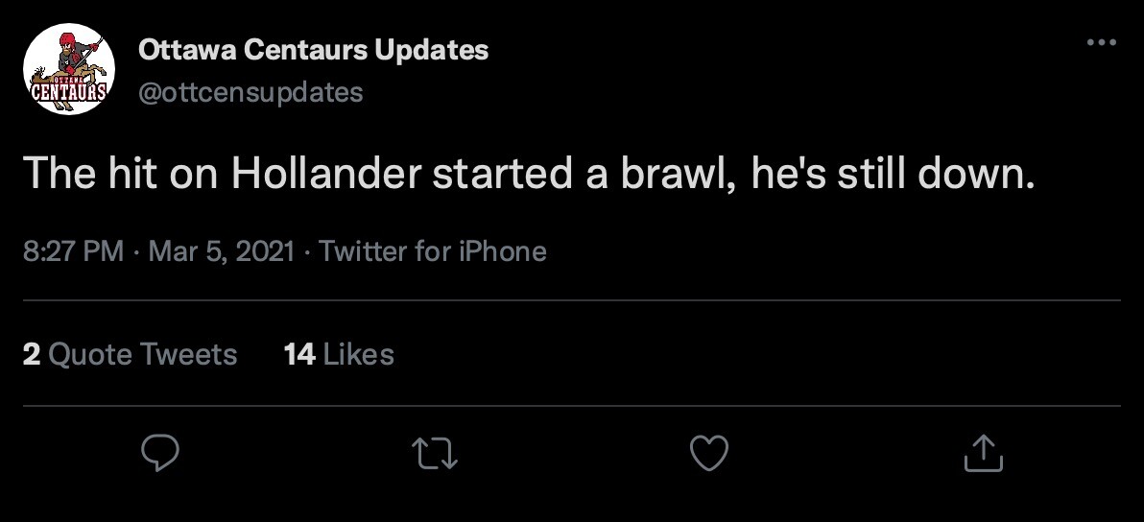Visit the @ottcensupdates handle
The height and width of the screenshot is (522, 1144).
tap(250, 92)
